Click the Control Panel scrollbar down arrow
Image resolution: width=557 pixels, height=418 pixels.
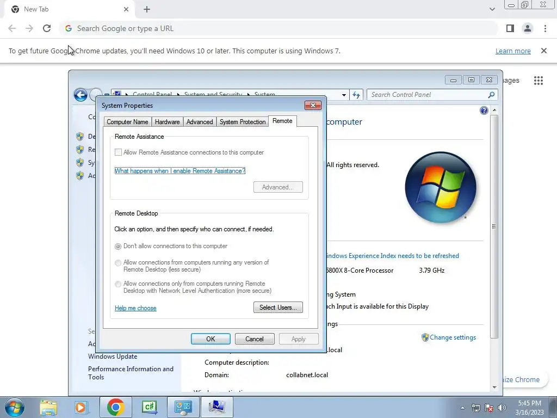click(494, 388)
